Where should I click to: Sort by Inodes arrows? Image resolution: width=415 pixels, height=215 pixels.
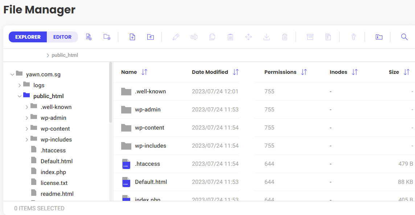(x=355, y=72)
